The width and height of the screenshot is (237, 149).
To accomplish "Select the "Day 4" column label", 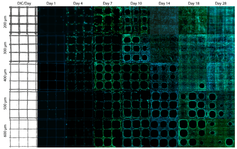I will [x=78, y=3].
